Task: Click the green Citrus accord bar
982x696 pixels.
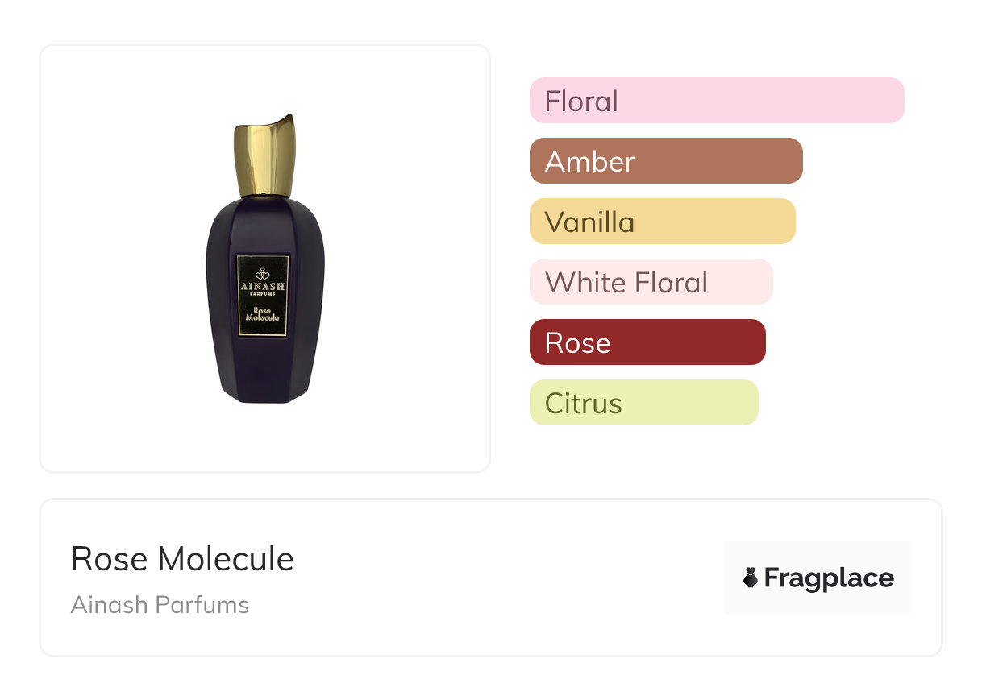Action: pos(643,403)
